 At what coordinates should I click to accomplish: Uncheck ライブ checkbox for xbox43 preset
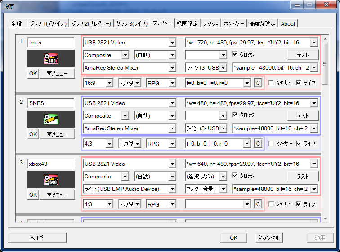[299, 204]
